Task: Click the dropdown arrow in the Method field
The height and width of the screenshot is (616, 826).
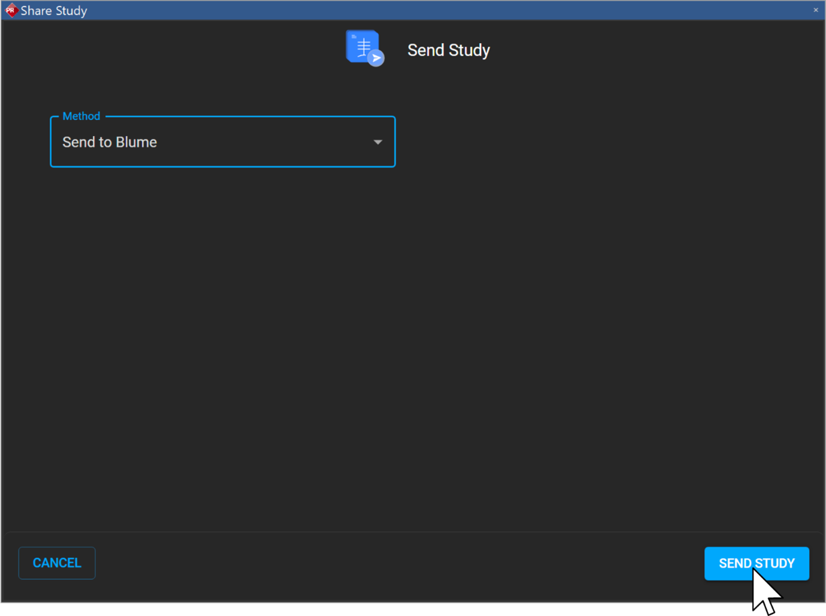Action: pos(377,142)
